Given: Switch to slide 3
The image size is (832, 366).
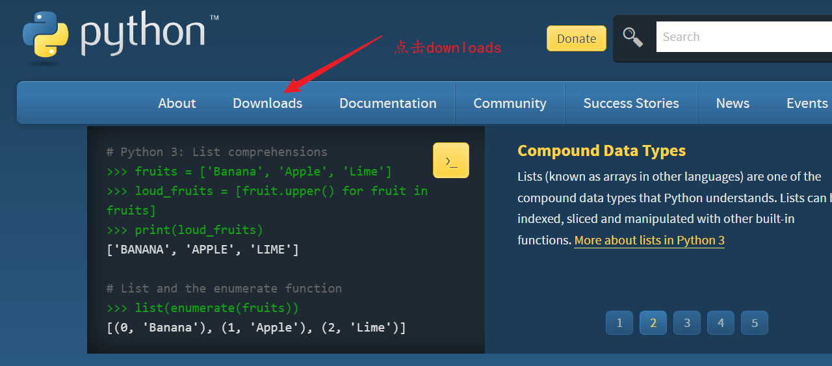Looking at the screenshot, I should (687, 323).
